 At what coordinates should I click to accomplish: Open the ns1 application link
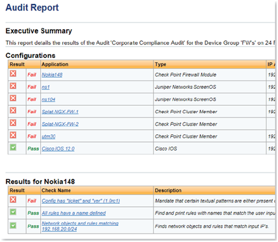coord(45,87)
